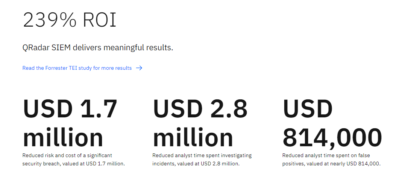Image resolution: width=396 pixels, height=186 pixels.
Task: Click the large USD 2.8 figure
Action: (x=200, y=109)
